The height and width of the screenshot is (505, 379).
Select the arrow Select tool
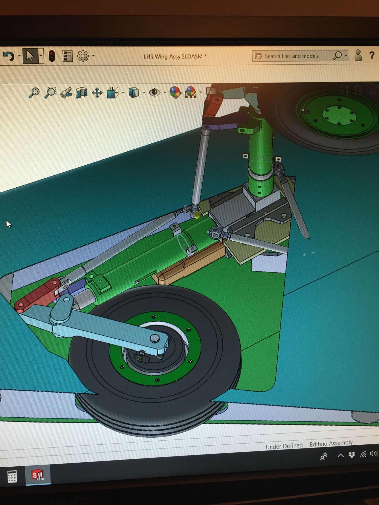(30, 56)
